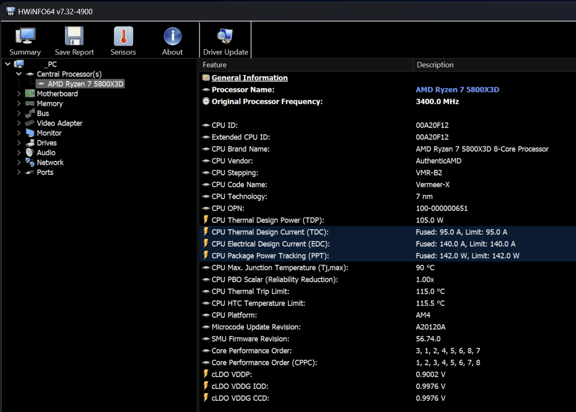Click the General Information heading

click(249, 78)
